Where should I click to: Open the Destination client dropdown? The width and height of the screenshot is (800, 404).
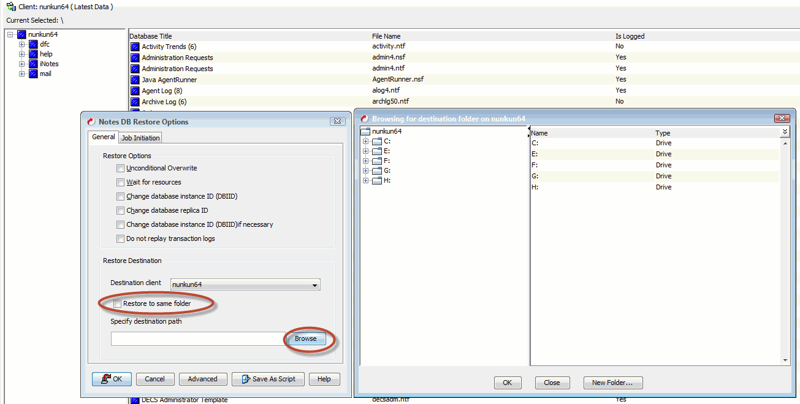314,284
